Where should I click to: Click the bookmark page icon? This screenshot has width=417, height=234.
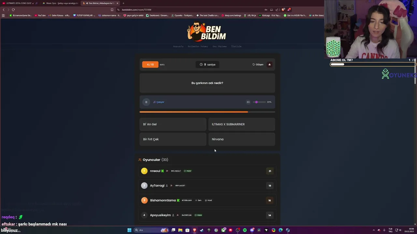click(112, 10)
